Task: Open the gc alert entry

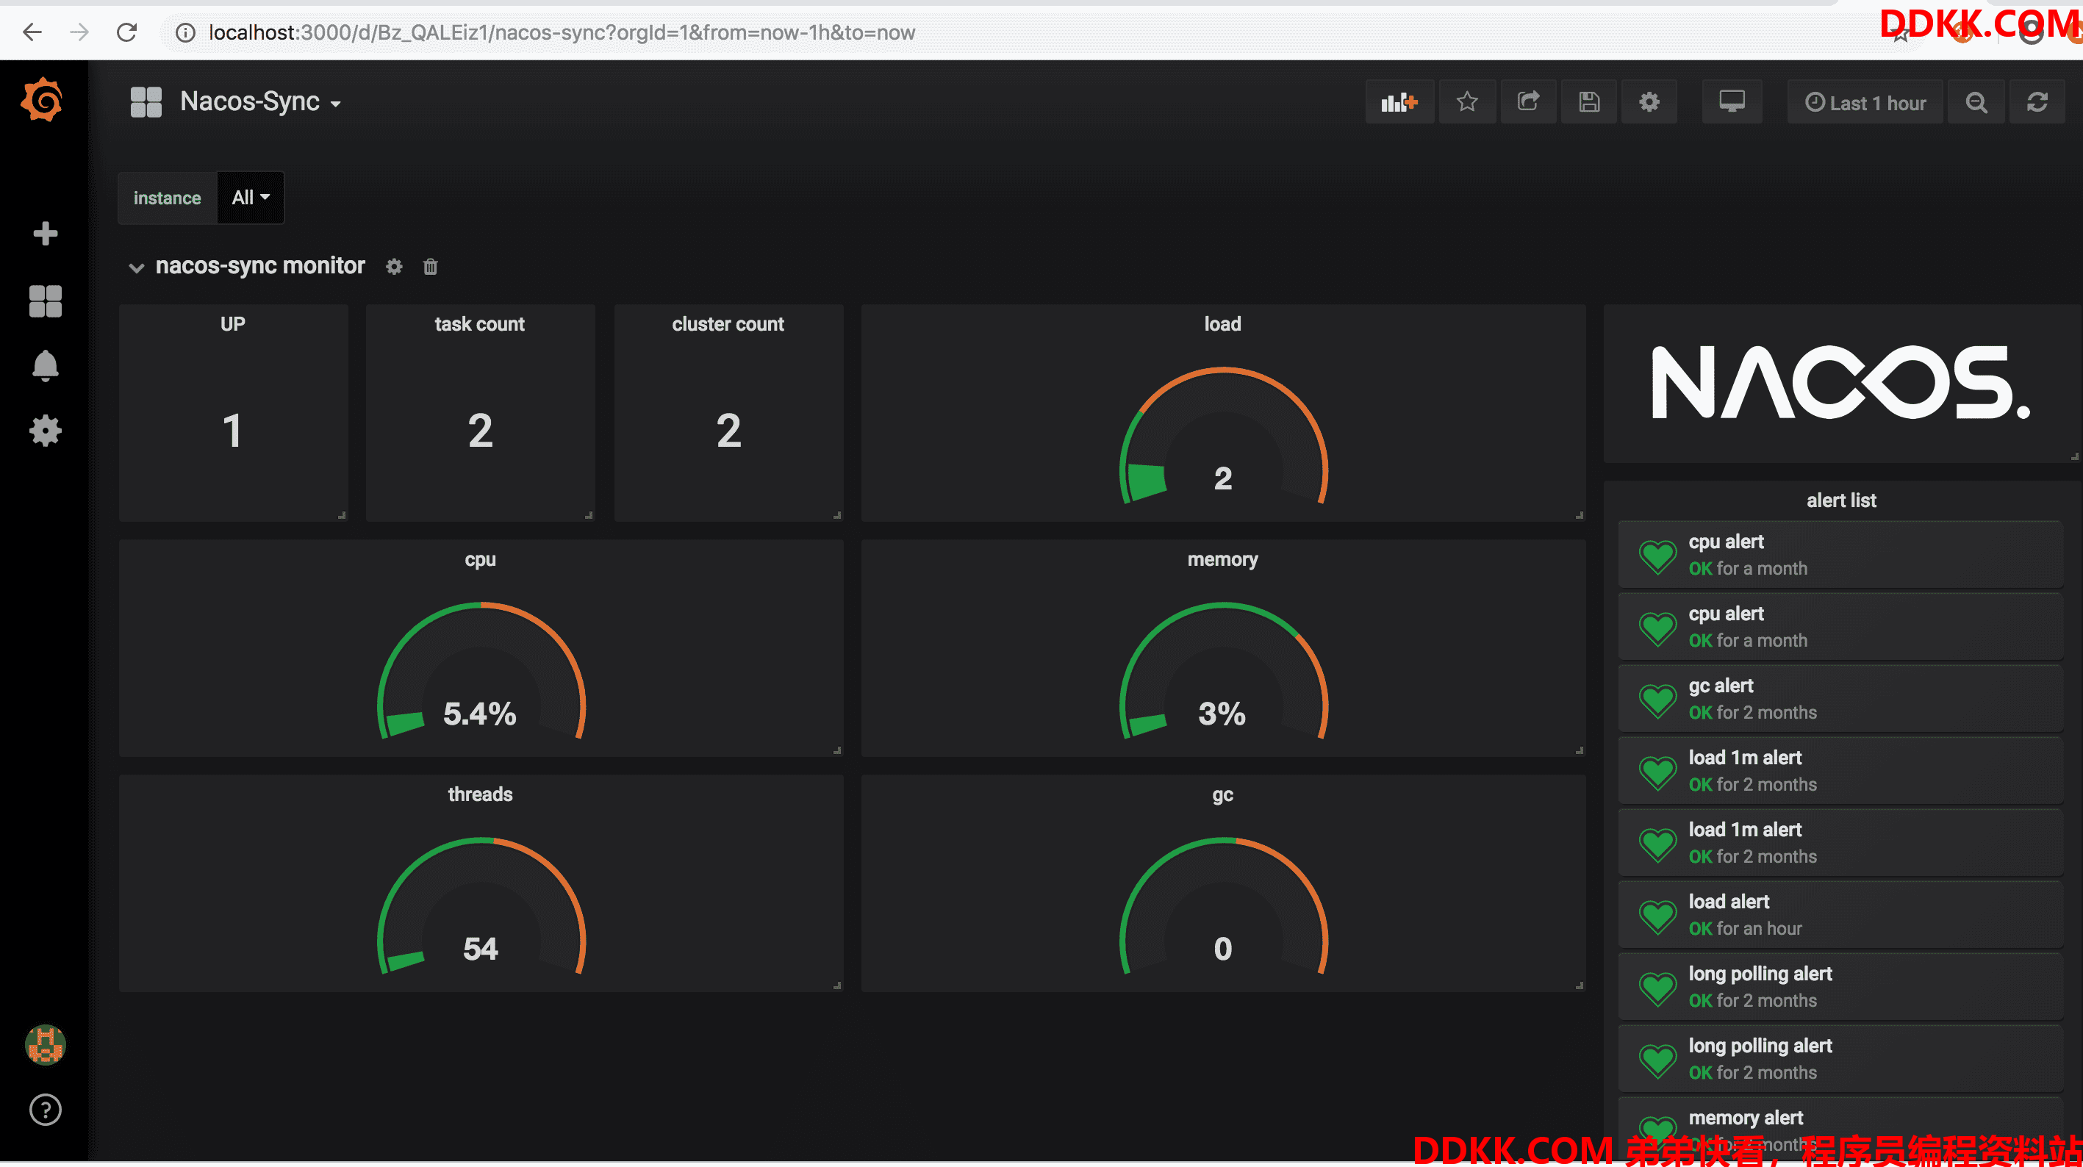Action: [1840, 699]
